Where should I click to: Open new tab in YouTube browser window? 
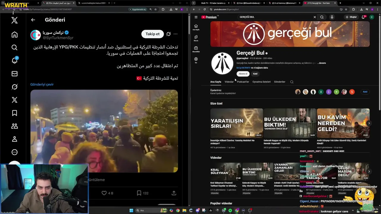point(340,3)
